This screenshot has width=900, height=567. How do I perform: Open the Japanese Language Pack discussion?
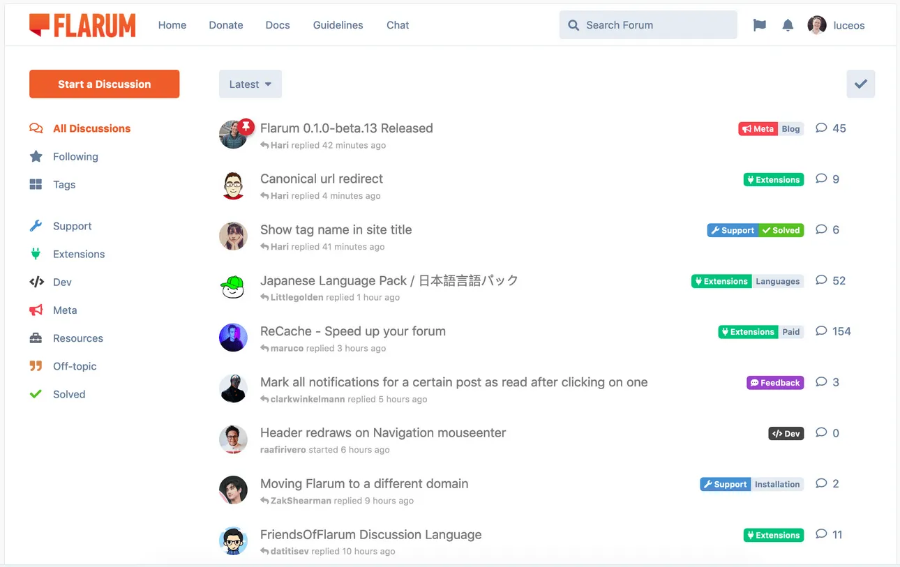tap(389, 280)
